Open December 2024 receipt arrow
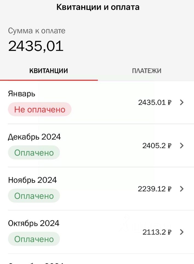The image size is (194, 264). 181,146
